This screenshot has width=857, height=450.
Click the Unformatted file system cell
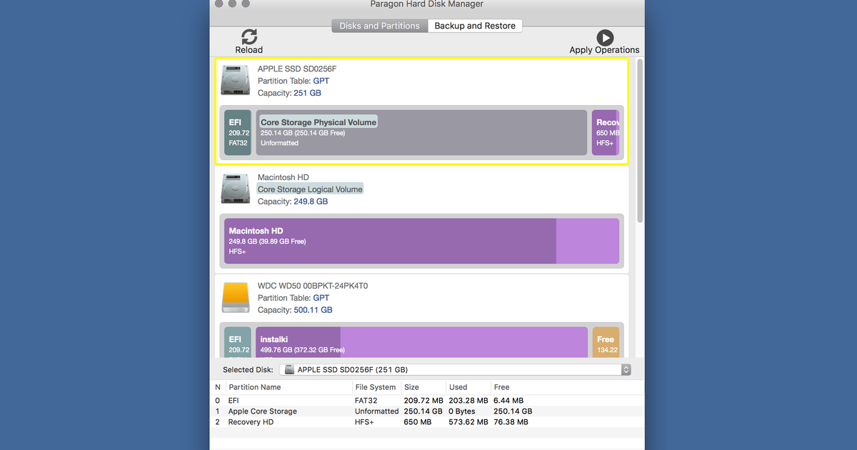(376, 411)
